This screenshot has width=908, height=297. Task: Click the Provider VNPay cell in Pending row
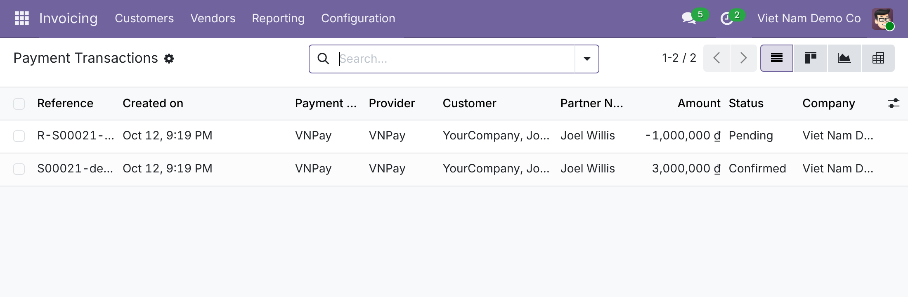(x=387, y=135)
